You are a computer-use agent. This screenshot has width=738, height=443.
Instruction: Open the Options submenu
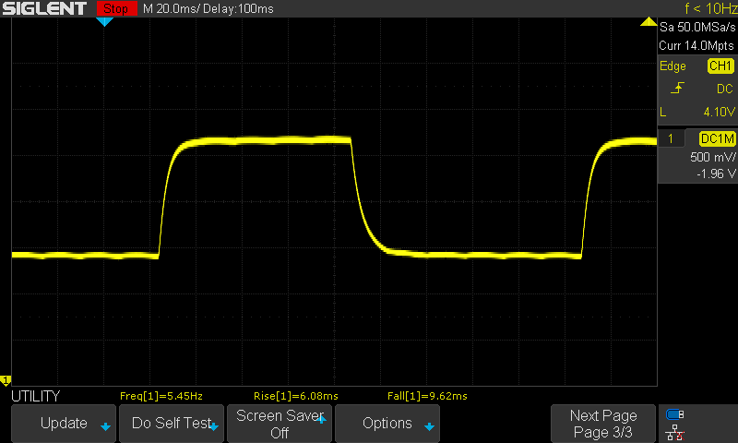tap(387, 424)
